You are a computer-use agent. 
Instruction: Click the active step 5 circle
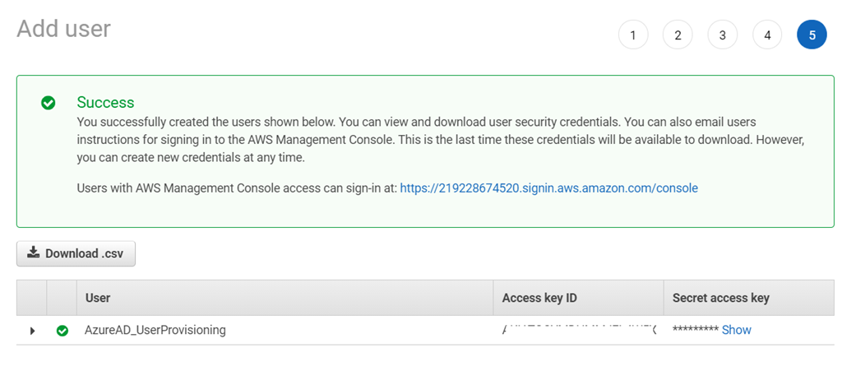click(812, 35)
